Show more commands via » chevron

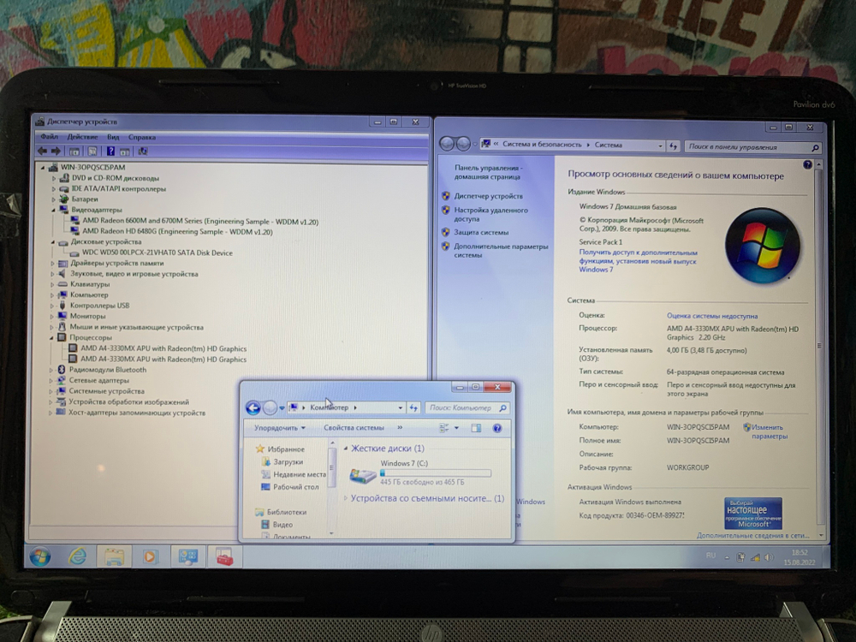(400, 427)
